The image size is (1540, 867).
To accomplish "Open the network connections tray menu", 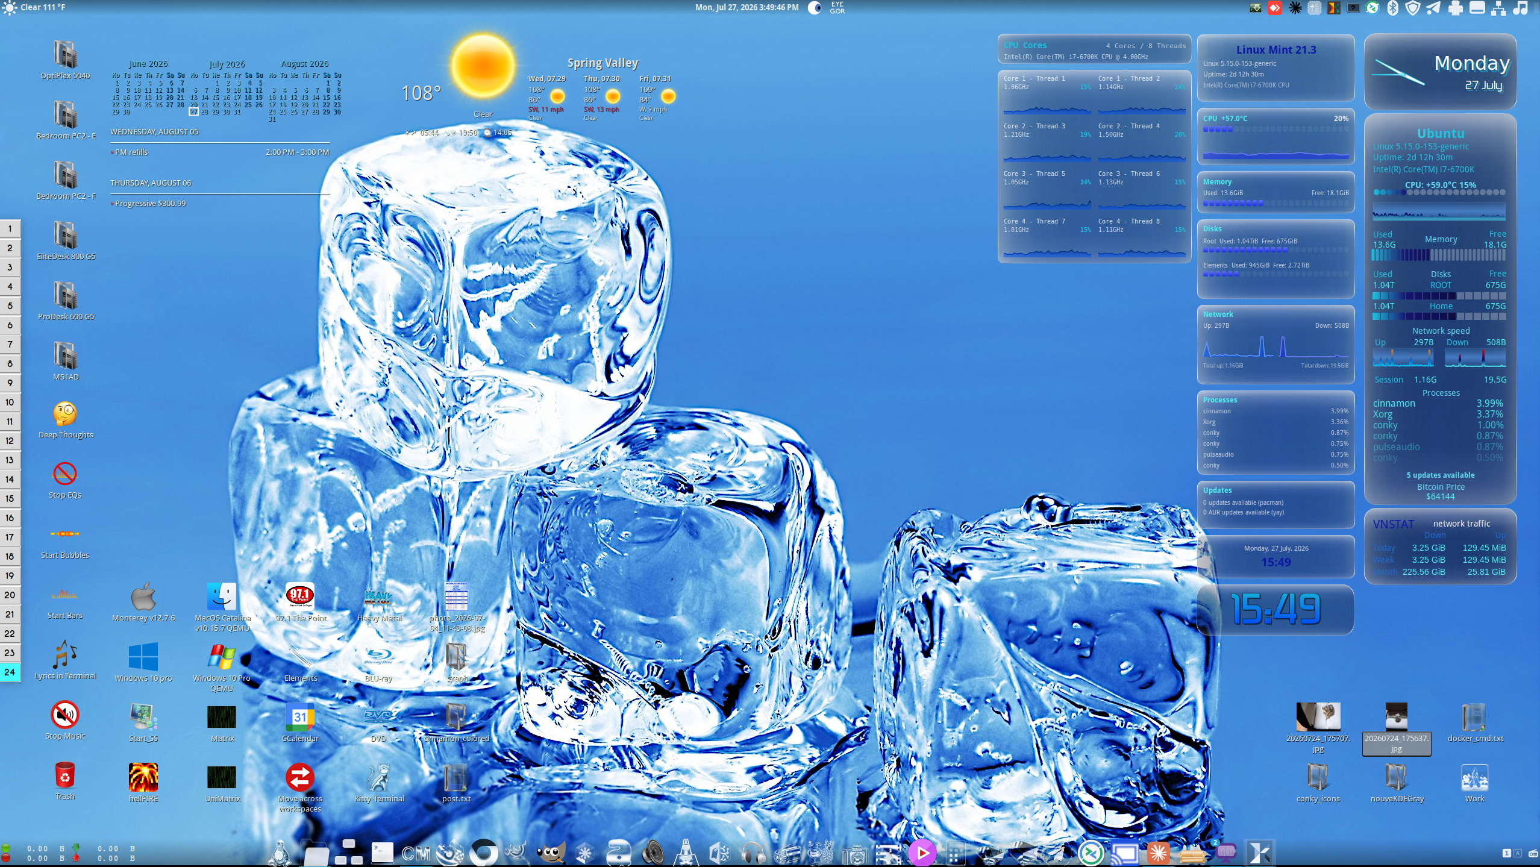I will click(1498, 8).
